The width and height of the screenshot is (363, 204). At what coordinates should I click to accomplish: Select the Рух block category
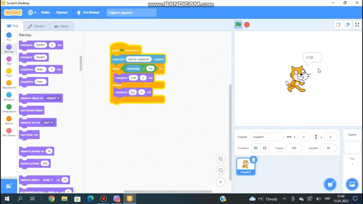click(x=9, y=37)
